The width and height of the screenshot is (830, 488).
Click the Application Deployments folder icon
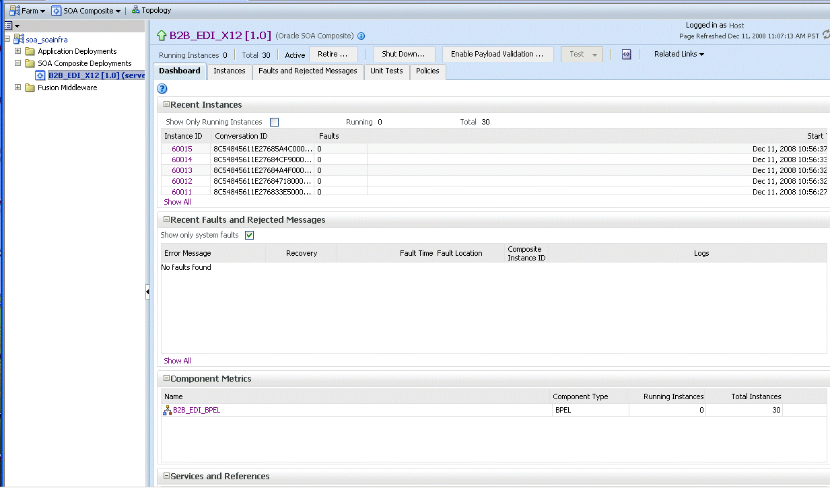[x=30, y=51]
